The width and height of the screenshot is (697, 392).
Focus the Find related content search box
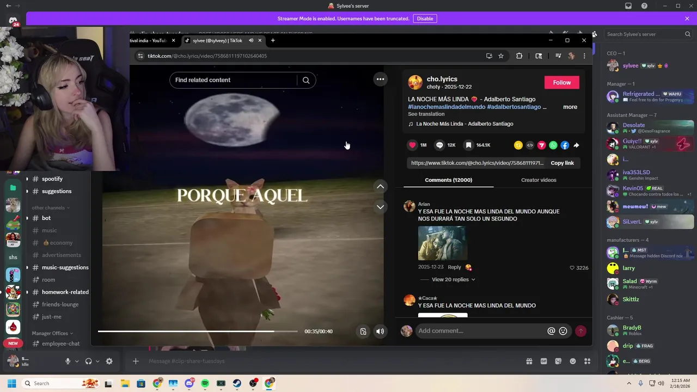pos(234,80)
